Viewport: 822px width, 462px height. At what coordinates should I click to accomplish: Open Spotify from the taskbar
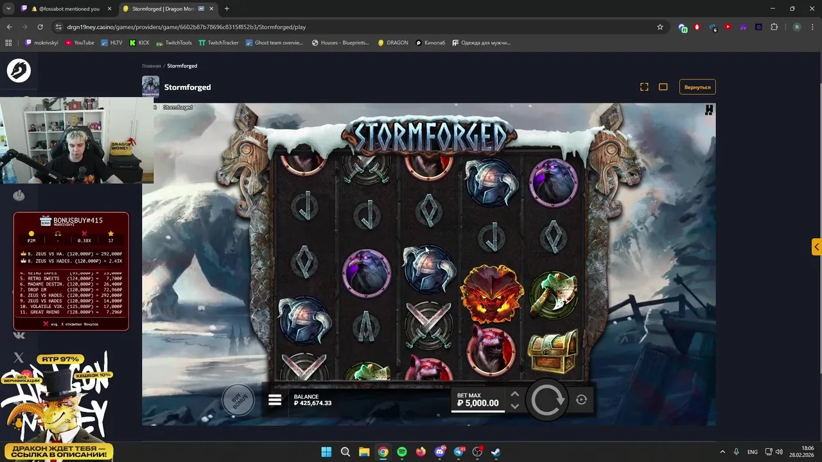(402, 452)
